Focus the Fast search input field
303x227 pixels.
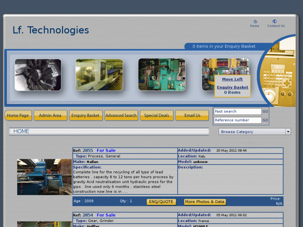click(x=238, y=112)
